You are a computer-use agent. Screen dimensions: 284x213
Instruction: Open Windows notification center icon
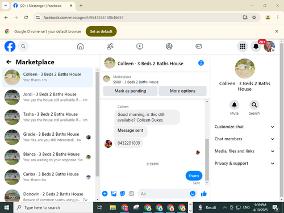pyautogui.click(x=275, y=207)
